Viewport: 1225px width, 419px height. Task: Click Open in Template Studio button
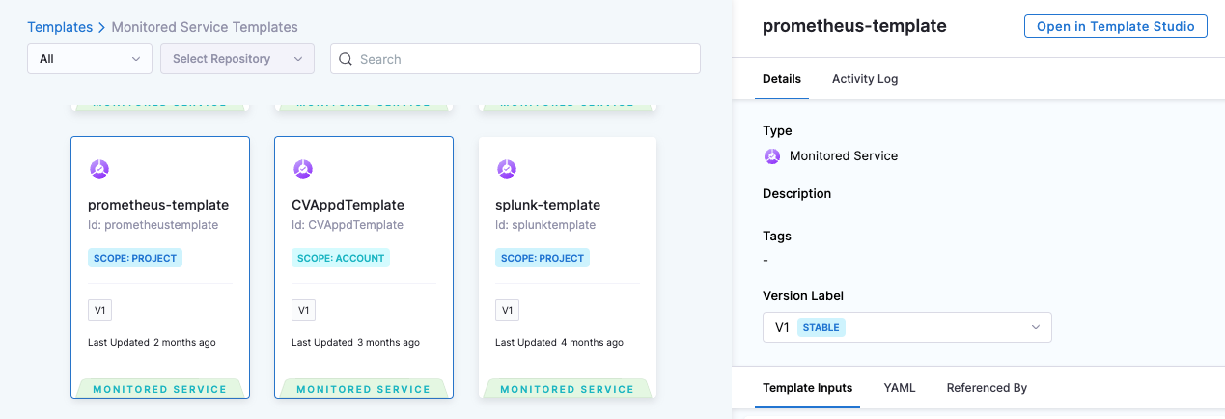pos(1115,27)
